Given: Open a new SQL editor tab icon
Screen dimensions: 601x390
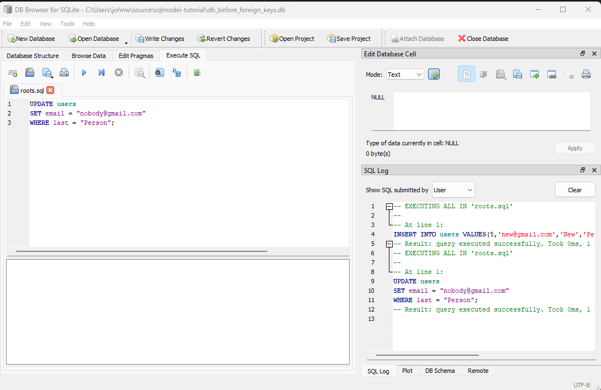Looking at the screenshot, I should coord(13,72).
